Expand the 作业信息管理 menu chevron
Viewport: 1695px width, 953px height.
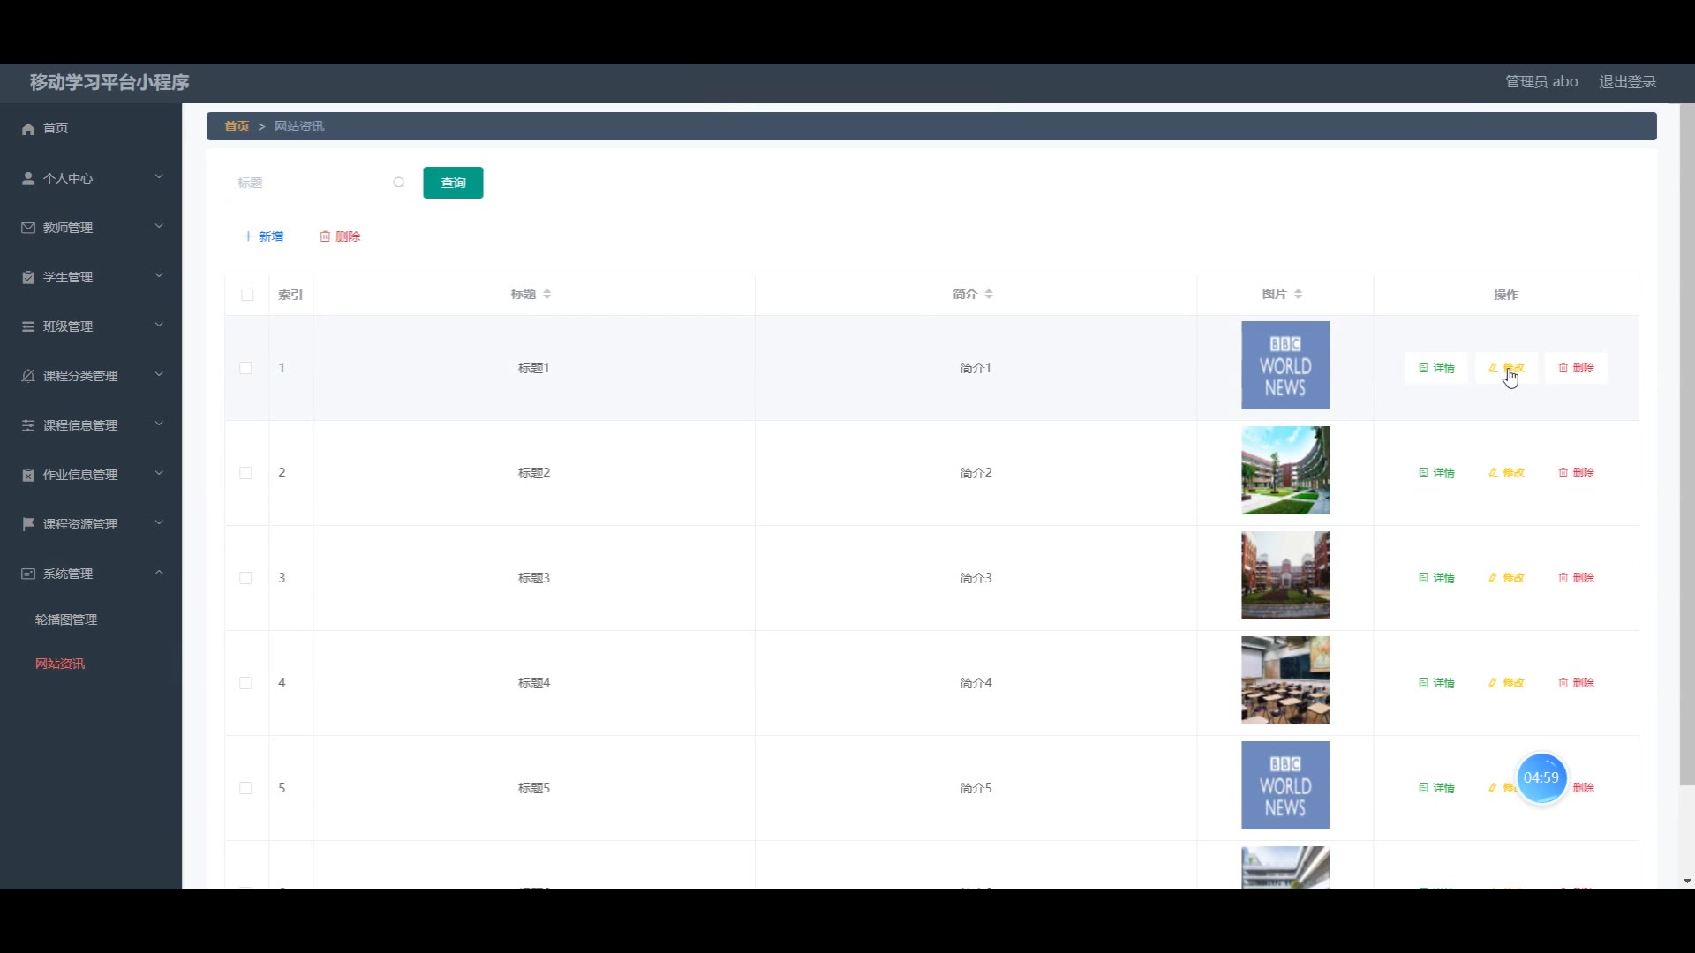point(159,474)
